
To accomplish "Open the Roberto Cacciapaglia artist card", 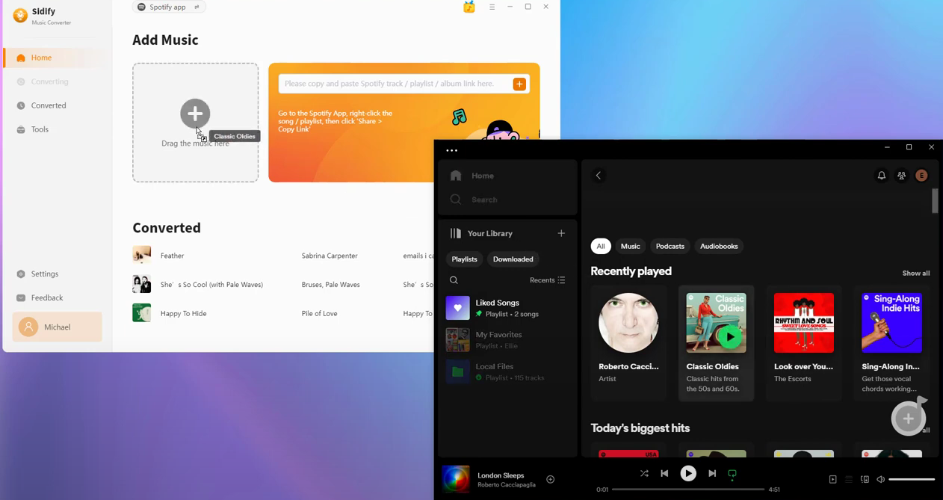I will 628,343.
